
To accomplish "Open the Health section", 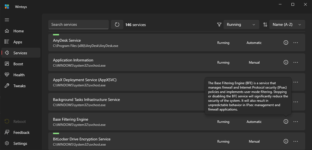I will [x=21, y=75].
